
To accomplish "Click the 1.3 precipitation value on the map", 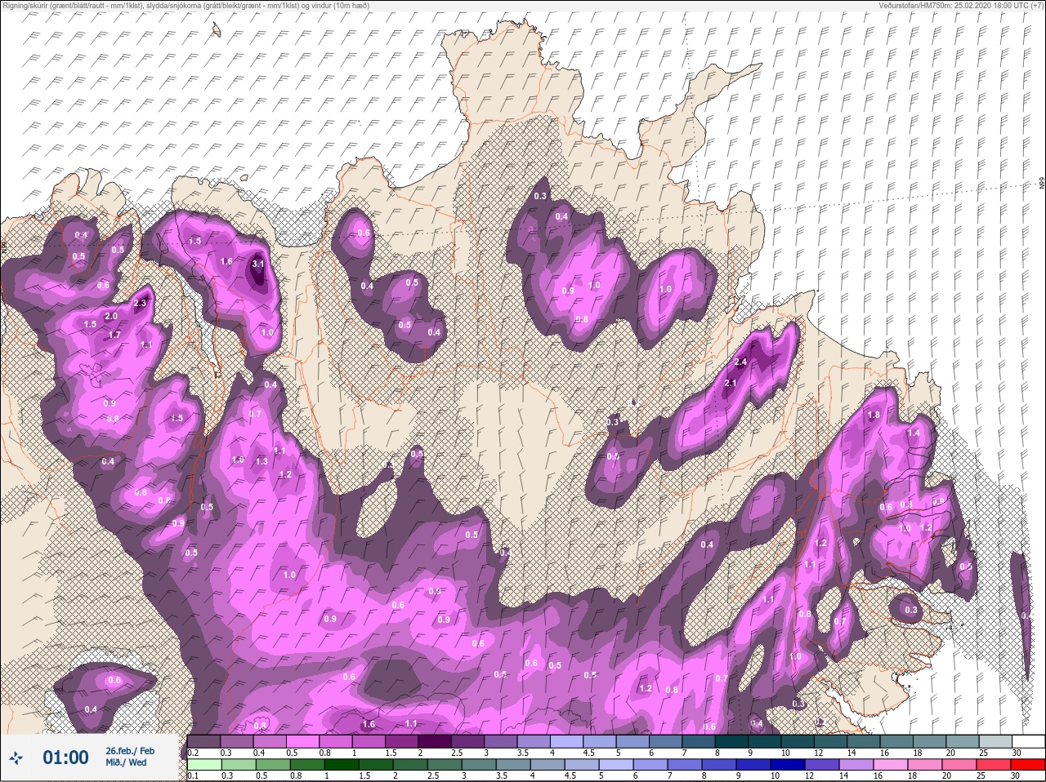I will pos(261,462).
